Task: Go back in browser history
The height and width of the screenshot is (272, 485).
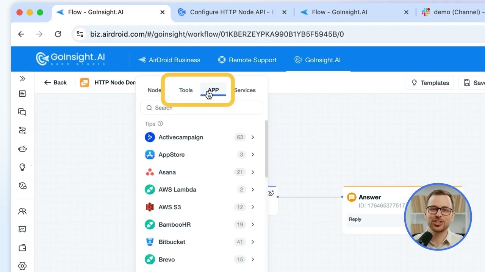Action: click(x=21, y=34)
